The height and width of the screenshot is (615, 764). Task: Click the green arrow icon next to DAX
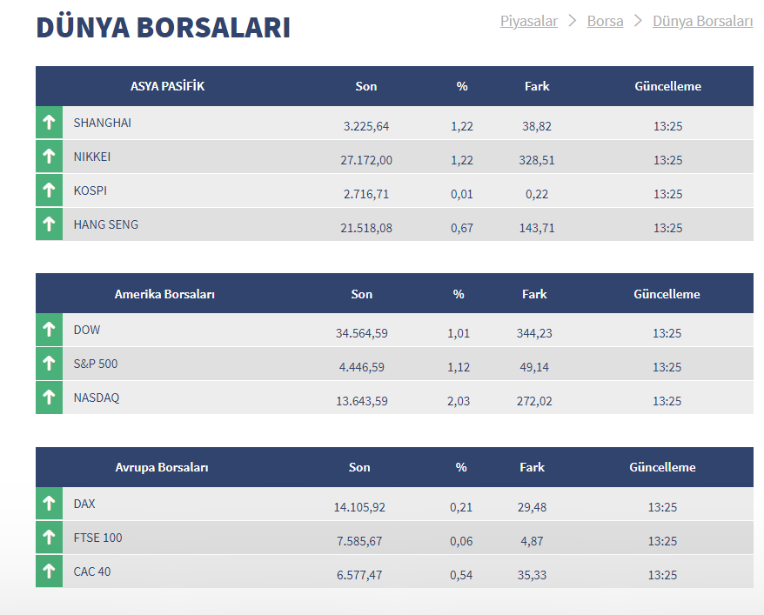[49, 504]
